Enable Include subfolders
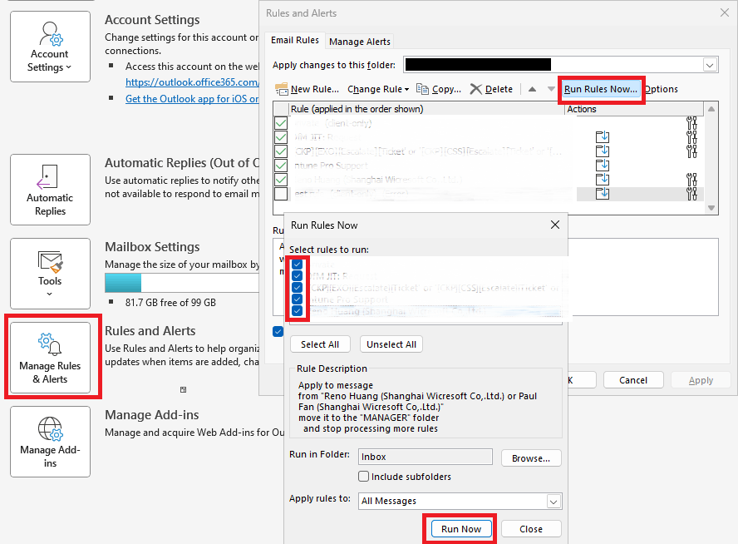This screenshot has width=738, height=544. click(x=364, y=477)
